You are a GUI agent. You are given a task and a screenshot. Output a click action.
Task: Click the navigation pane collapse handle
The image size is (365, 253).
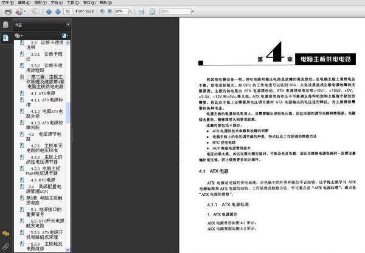(x=72, y=135)
